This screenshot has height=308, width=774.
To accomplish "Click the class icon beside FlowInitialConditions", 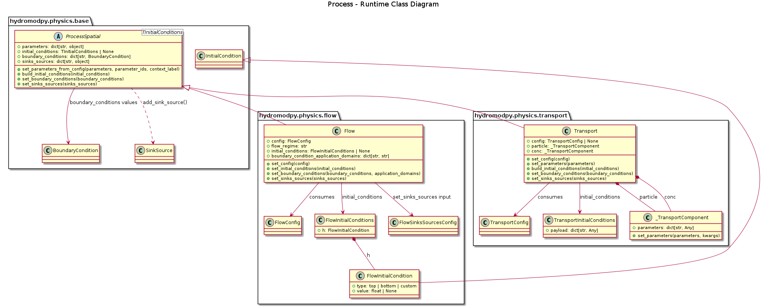I will [x=321, y=220].
